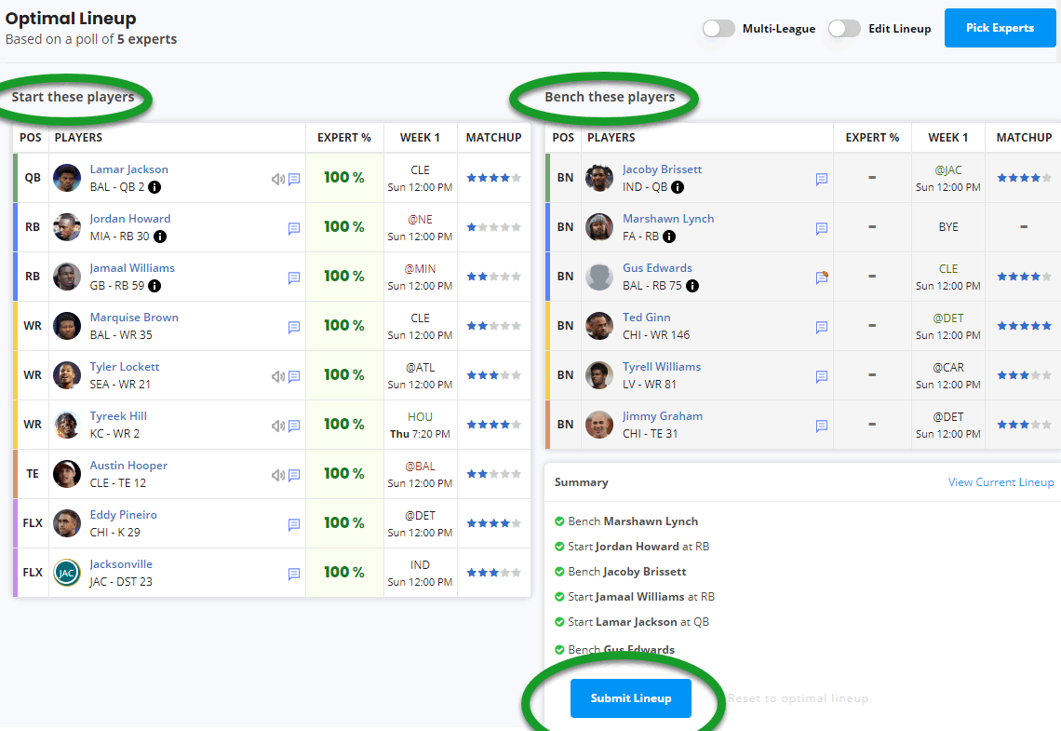Click MATCHUP header in Bench table

click(1024, 138)
